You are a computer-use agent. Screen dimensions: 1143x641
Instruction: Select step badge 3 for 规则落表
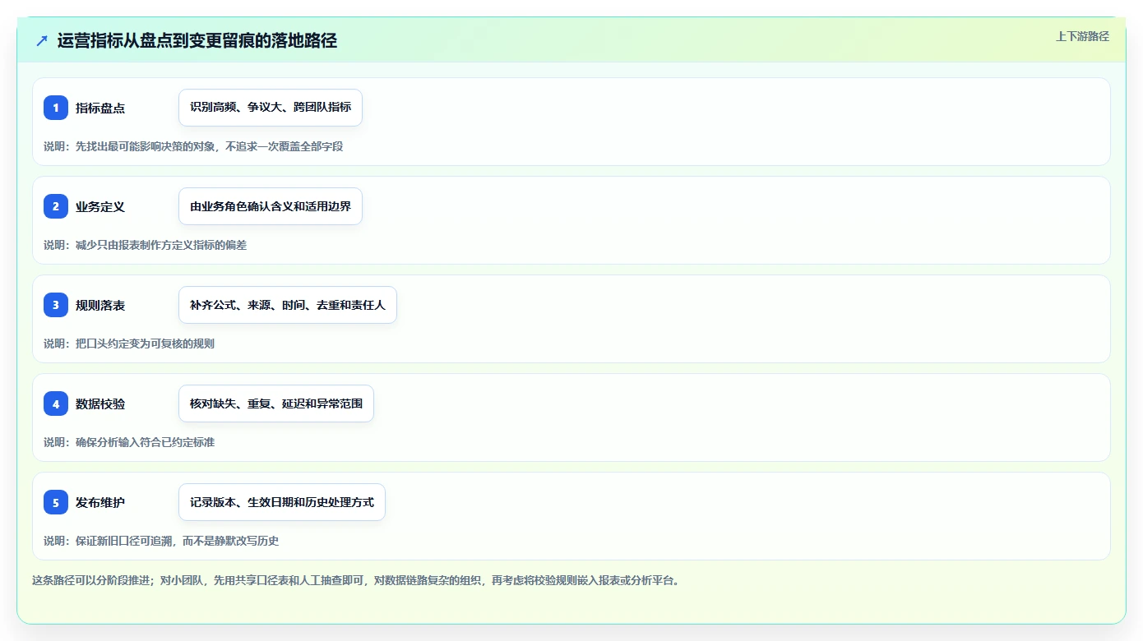pyautogui.click(x=56, y=305)
